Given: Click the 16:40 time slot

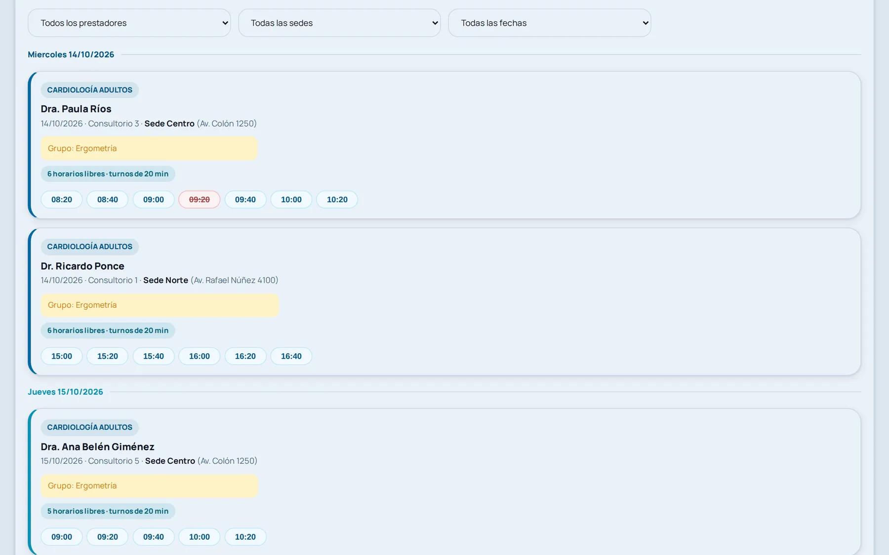Looking at the screenshot, I should pyautogui.click(x=291, y=356).
